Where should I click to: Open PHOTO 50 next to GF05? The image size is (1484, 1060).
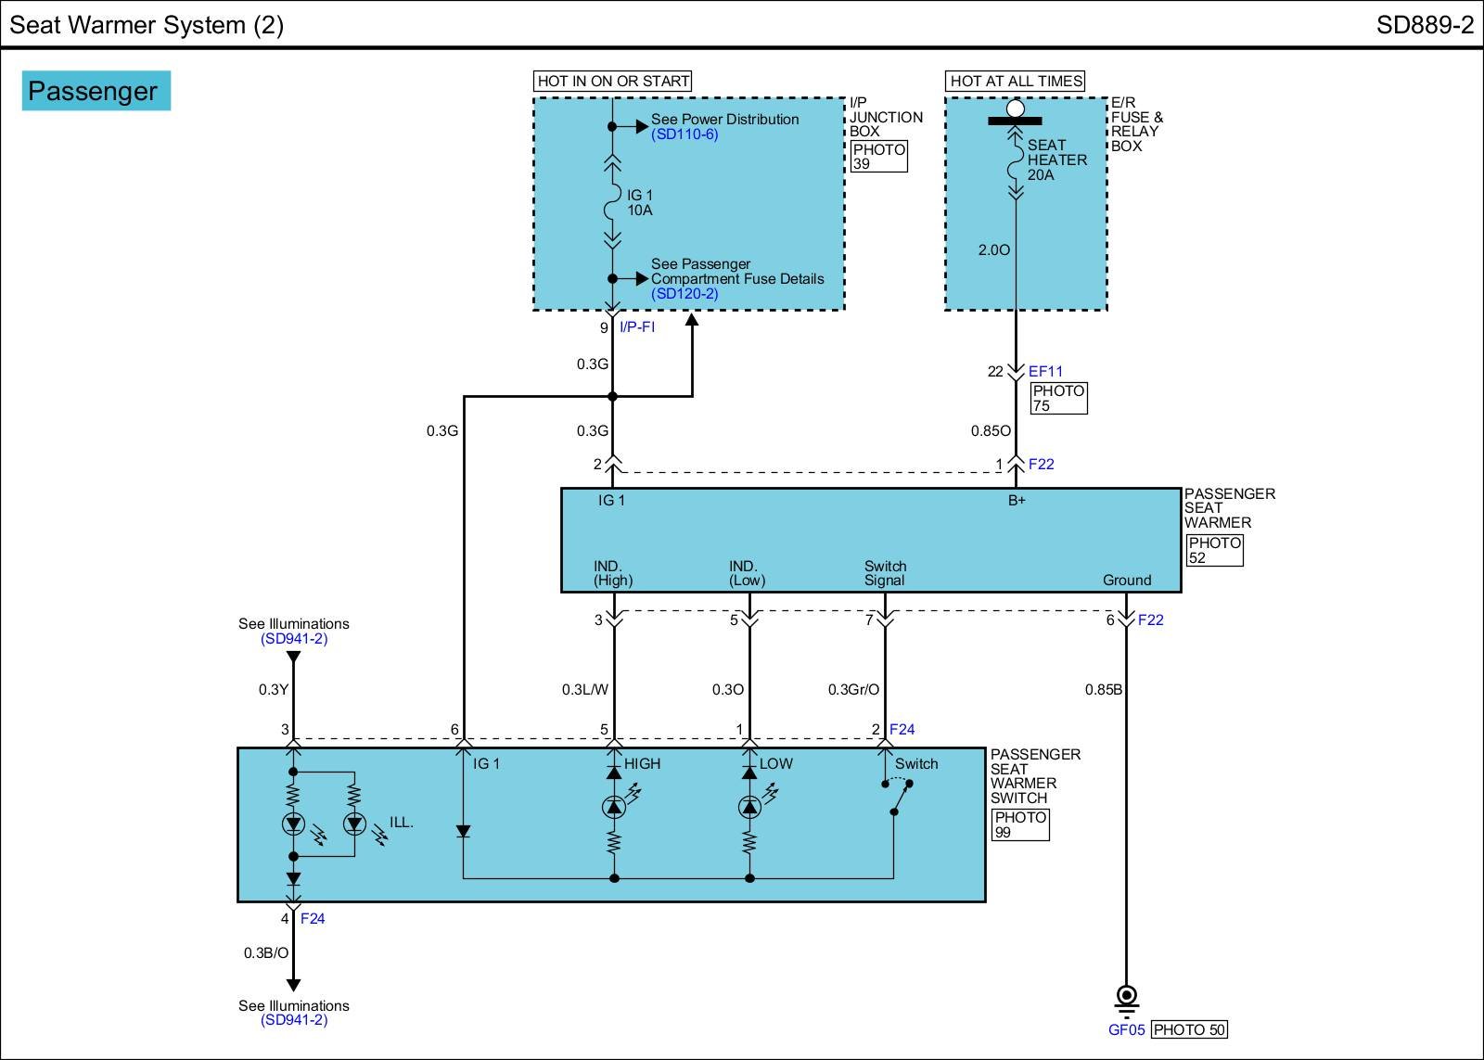click(x=1189, y=1029)
